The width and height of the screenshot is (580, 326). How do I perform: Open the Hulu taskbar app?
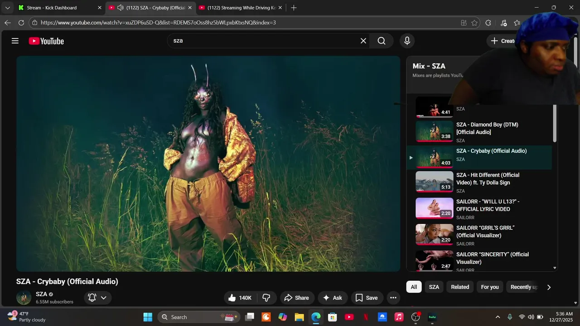click(x=432, y=317)
